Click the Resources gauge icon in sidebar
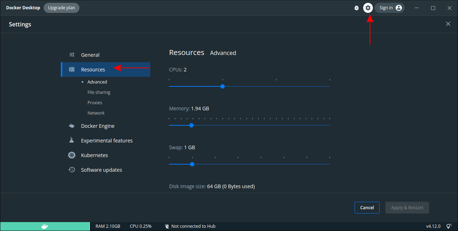458x231 pixels. click(72, 69)
